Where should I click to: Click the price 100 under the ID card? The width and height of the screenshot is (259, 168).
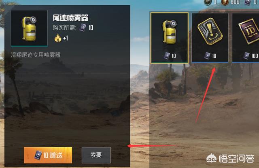tap(255, 56)
